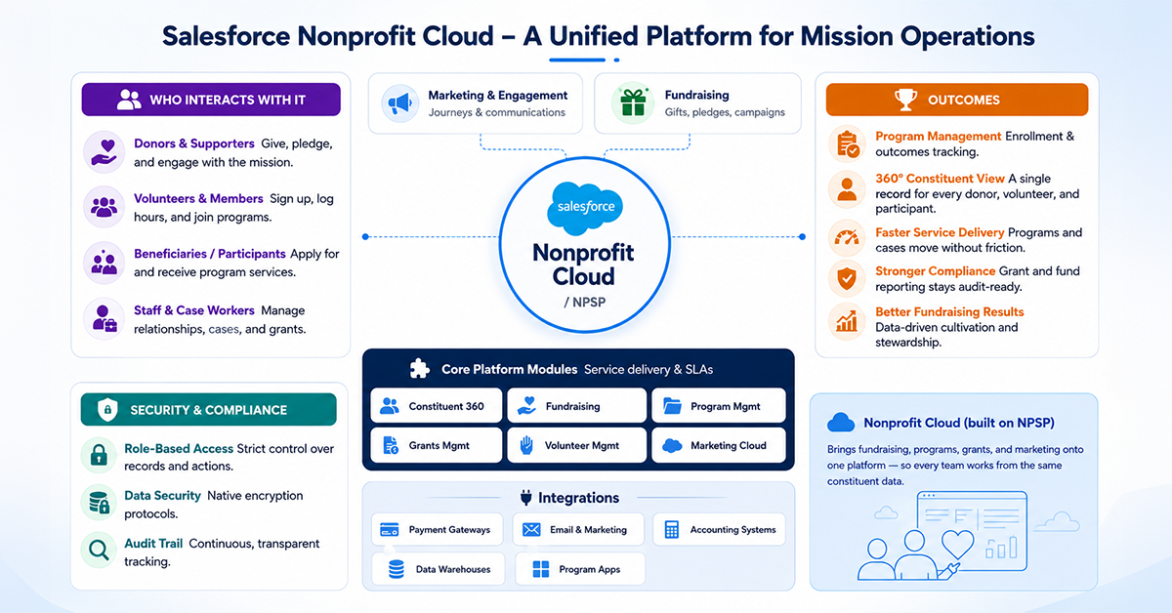Click 'Beneficiaries / Participants' label
Image resolution: width=1172 pixels, height=613 pixels.
(210, 254)
